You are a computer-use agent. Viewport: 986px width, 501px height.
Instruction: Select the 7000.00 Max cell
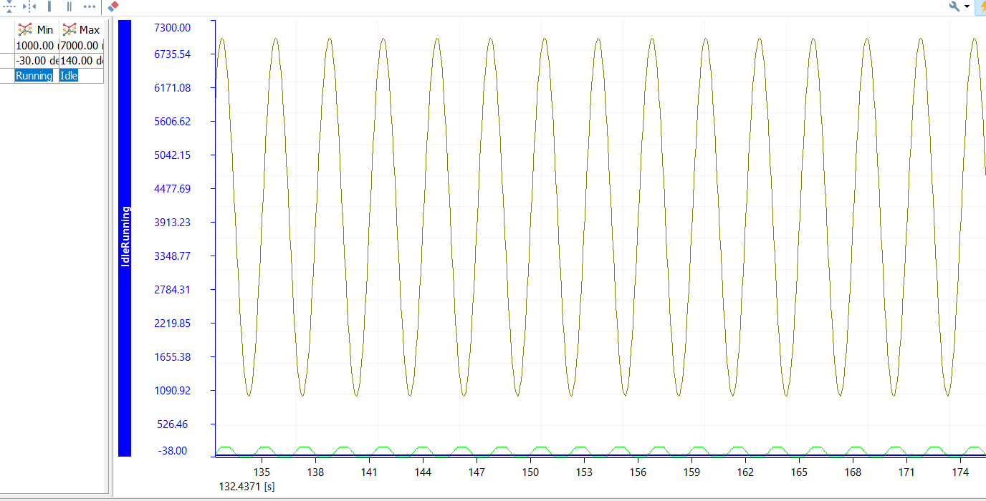[81, 46]
